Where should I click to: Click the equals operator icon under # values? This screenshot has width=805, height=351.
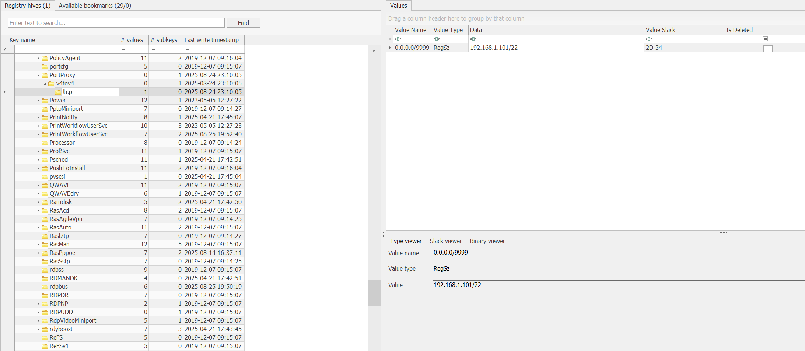[x=123, y=49]
